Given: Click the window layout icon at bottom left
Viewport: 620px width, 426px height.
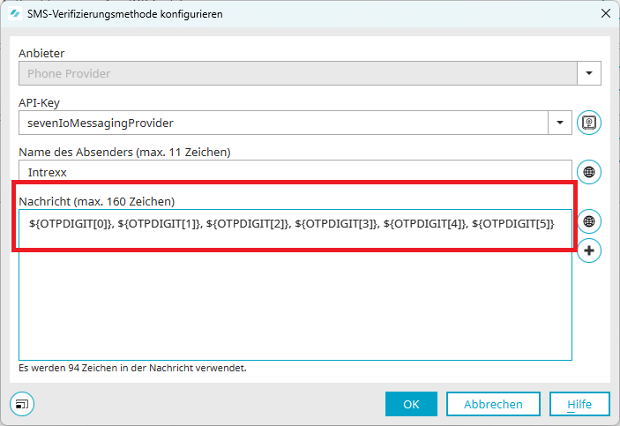Looking at the screenshot, I should (21, 404).
